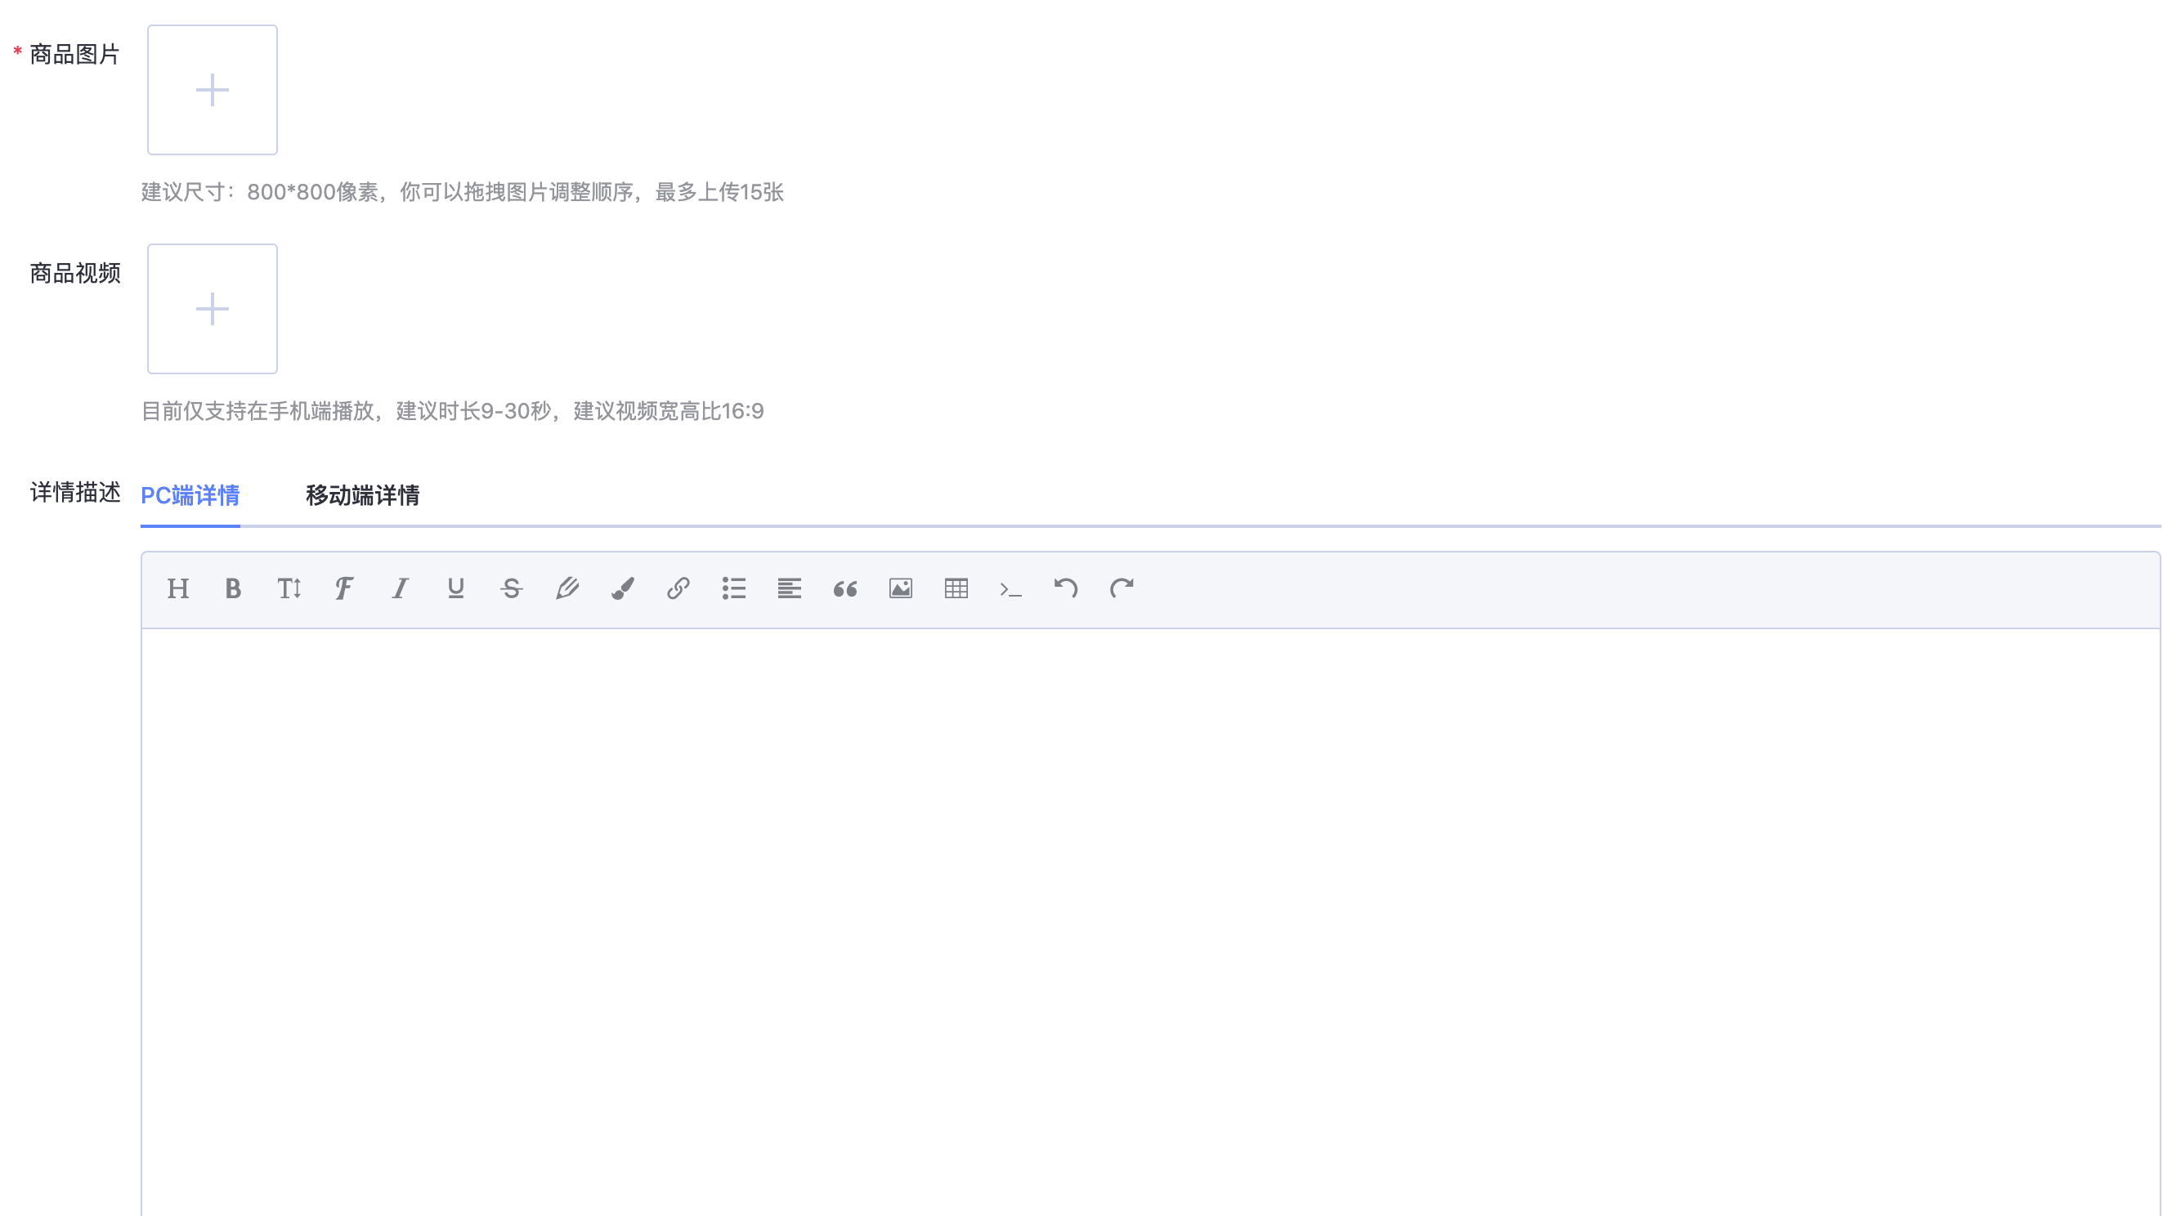Viewport: 2163px width, 1216px height.
Task: Switch to the 移动端详情 tab
Action: pos(363,496)
